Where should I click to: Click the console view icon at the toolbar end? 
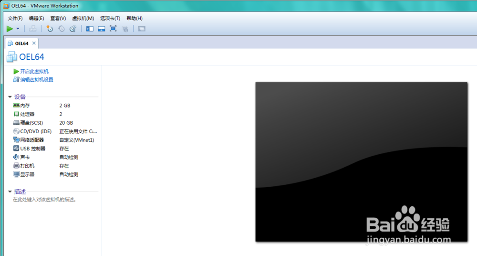(x=142, y=29)
